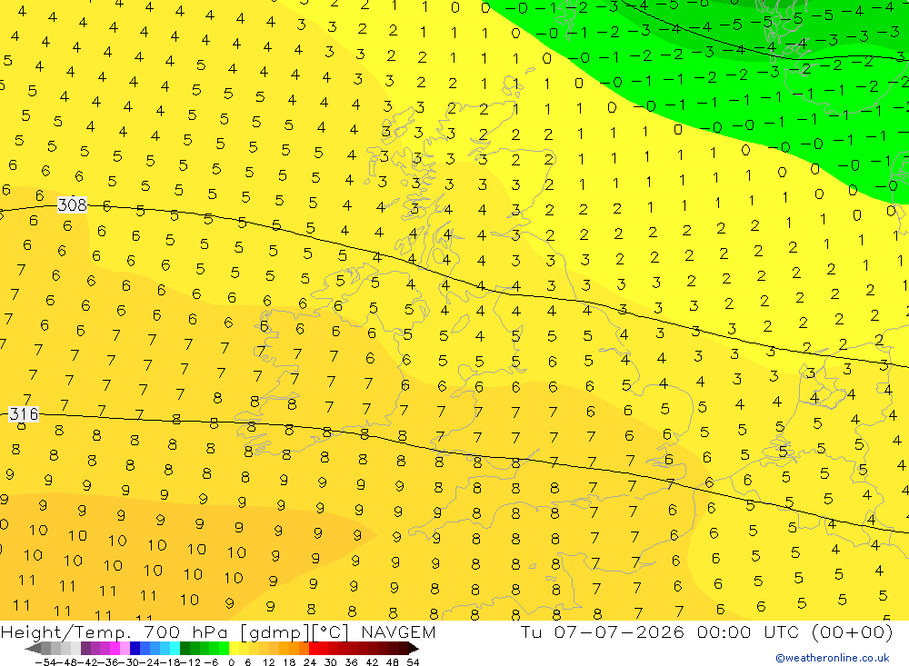Select the cyan swatch left of dark green
This screenshot has width=909, height=666.
tap(175, 648)
